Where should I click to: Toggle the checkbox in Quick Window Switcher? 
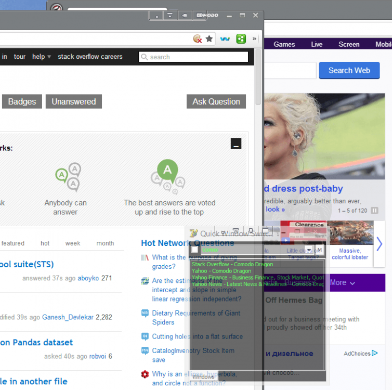194,250
